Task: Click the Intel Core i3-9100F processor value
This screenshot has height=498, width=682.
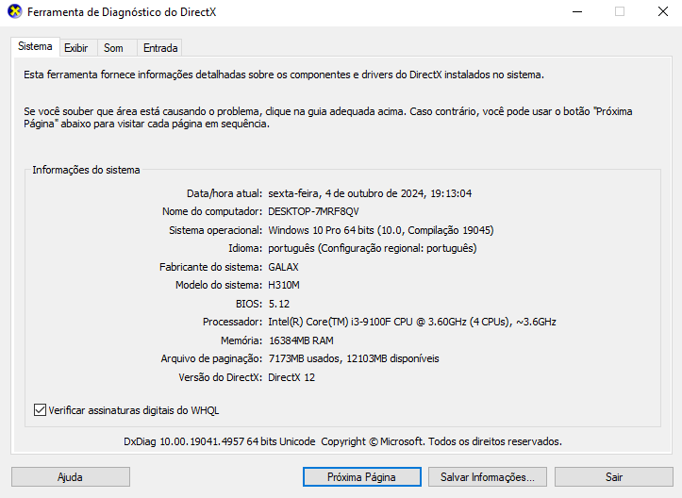Action: pyautogui.click(x=411, y=322)
